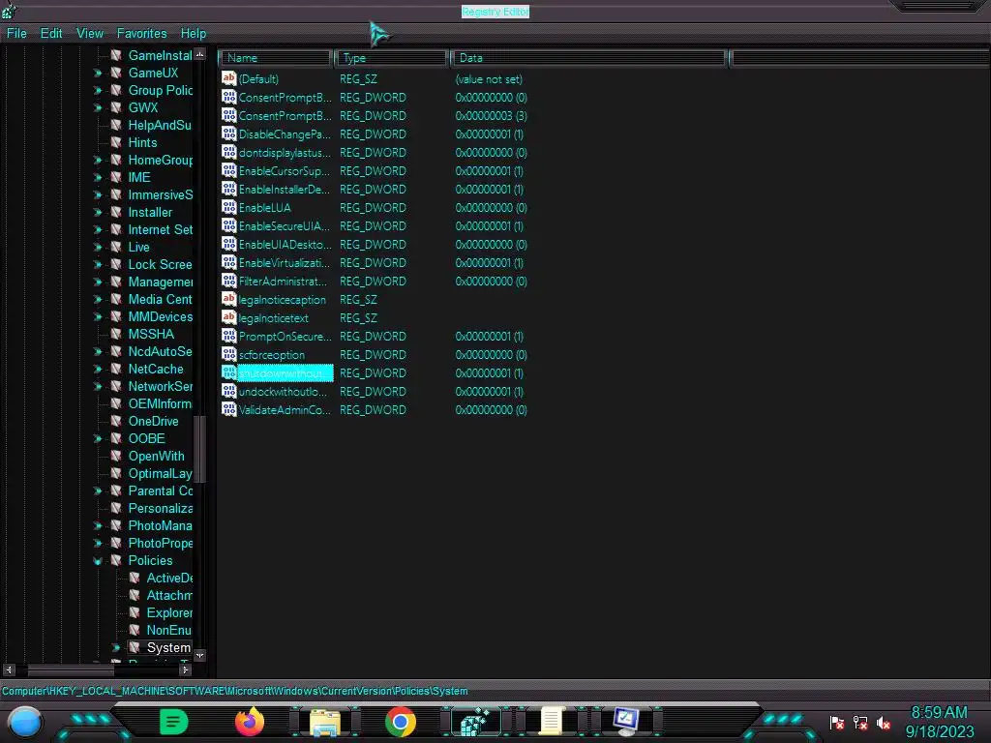
Task: Click the folder icon beside Hints
Action: [116, 142]
